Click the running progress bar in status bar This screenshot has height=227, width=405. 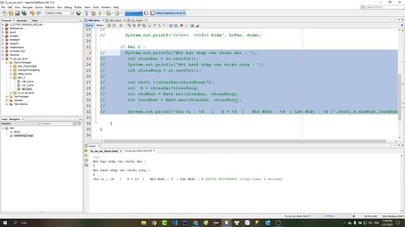(x=330, y=216)
